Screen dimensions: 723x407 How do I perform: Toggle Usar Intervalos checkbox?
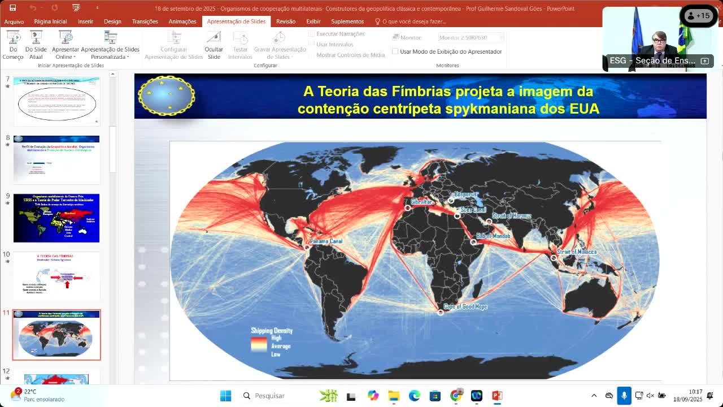[311, 44]
